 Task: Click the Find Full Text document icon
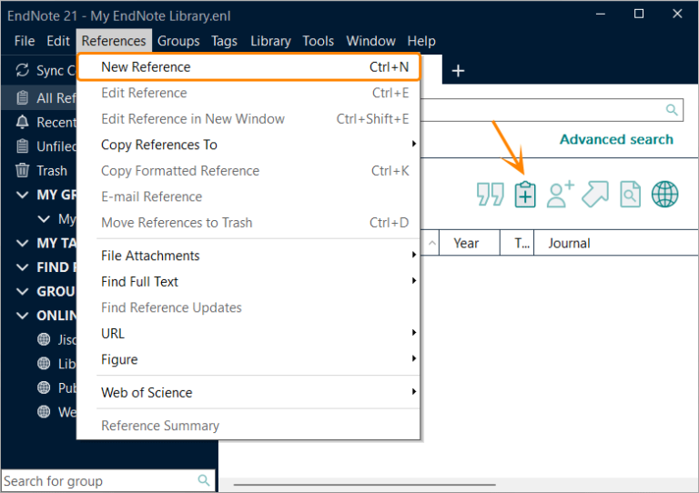tap(631, 194)
